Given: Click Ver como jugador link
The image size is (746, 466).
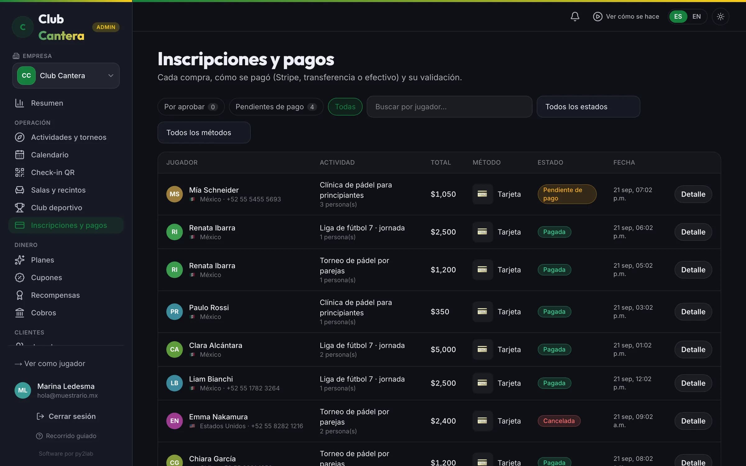Looking at the screenshot, I should pyautogui.click(x=50, y=363).
